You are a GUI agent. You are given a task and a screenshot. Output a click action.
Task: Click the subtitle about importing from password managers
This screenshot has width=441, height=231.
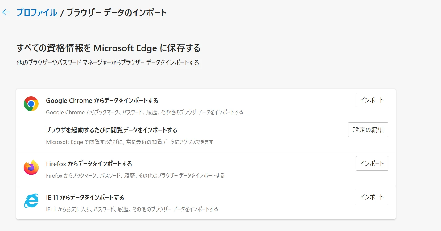(108, 62)
